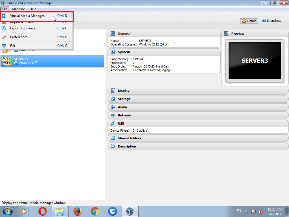This screenshot has height=217, width=289.
Task: Click the SERVER3 Powered Off status icon
Action: point(16,63)
